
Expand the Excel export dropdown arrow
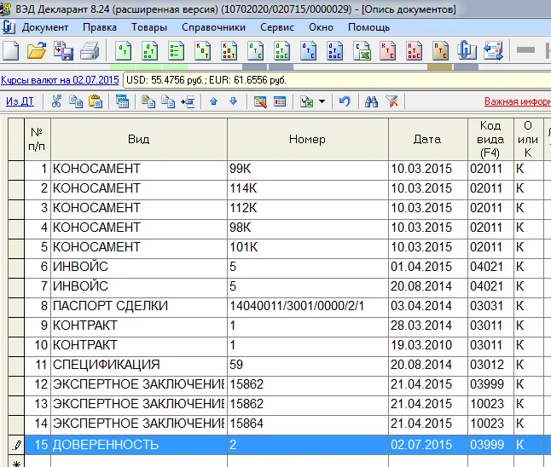point(322,101)
